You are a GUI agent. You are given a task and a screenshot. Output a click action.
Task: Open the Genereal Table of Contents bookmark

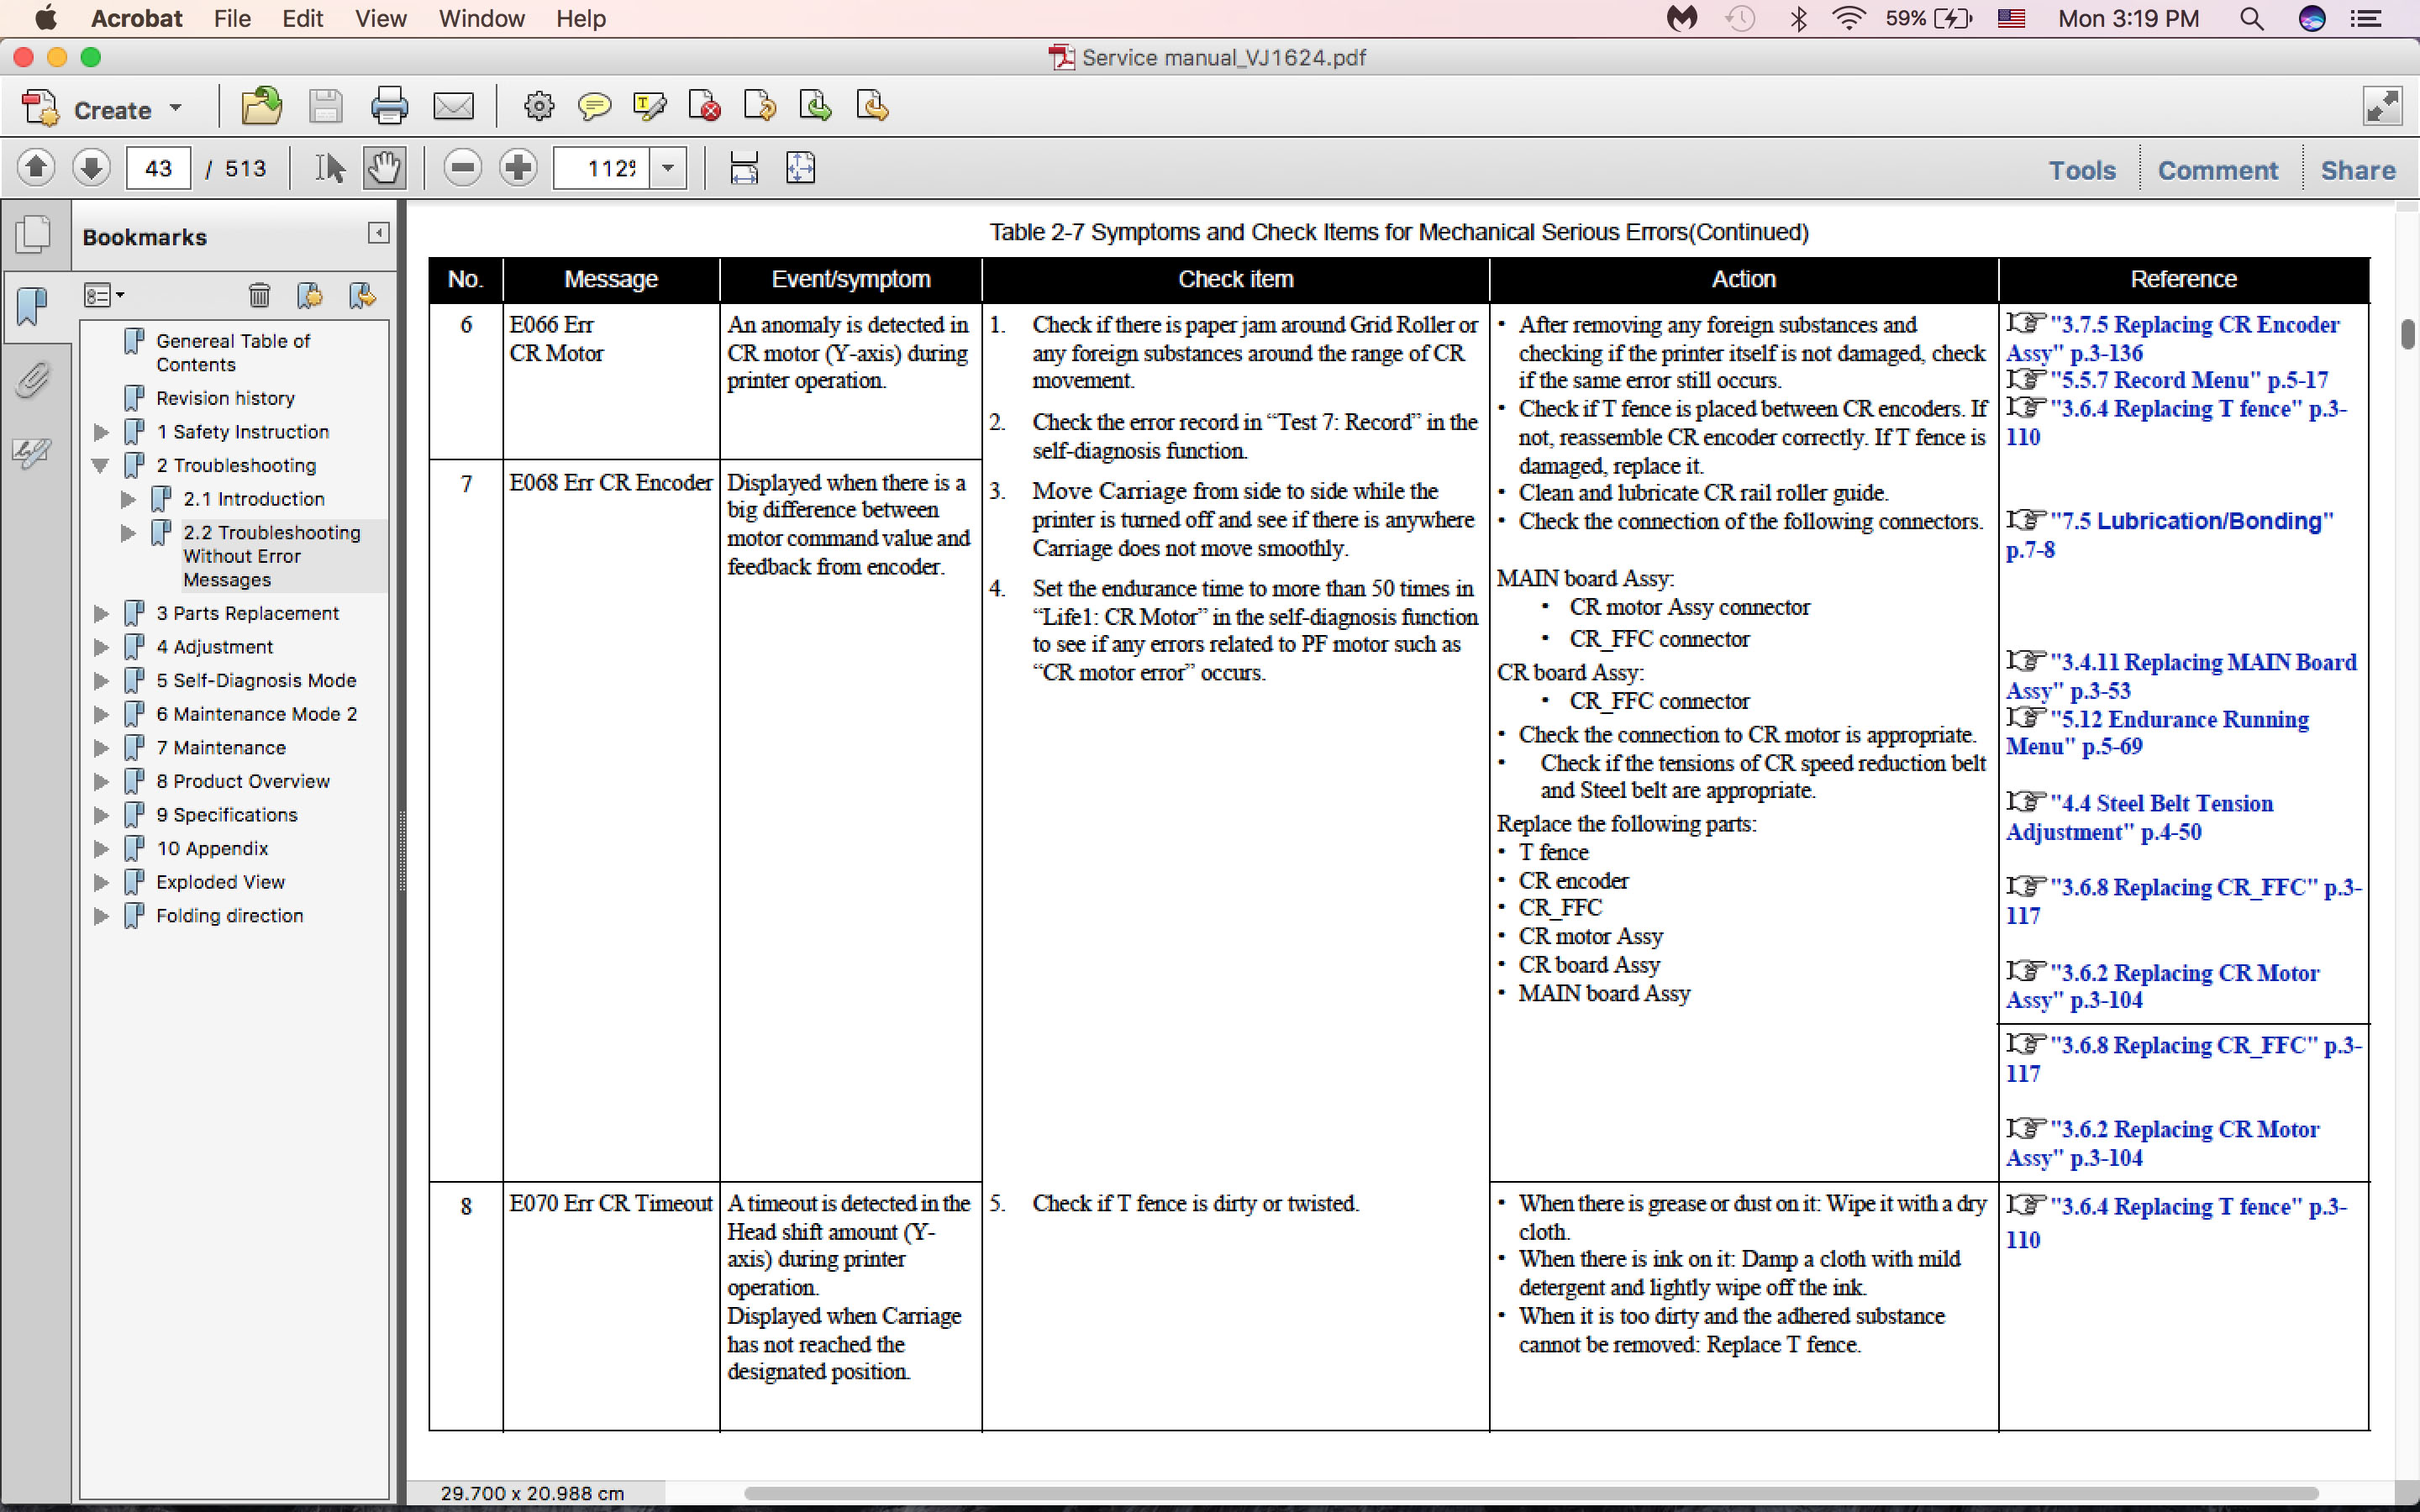tap(233, 352)
